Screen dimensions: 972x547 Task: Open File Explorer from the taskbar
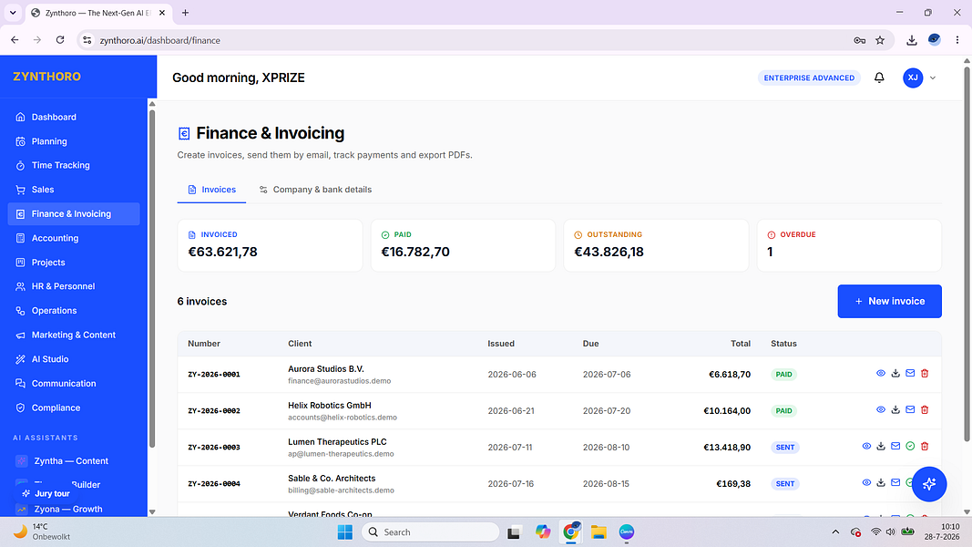599,532
